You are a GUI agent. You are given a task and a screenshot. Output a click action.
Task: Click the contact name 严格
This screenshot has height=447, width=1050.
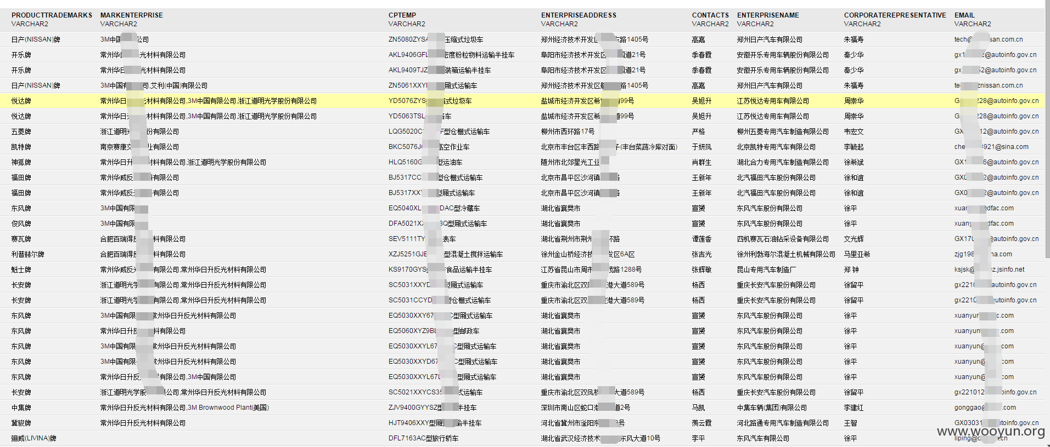(x=698, y=131)
